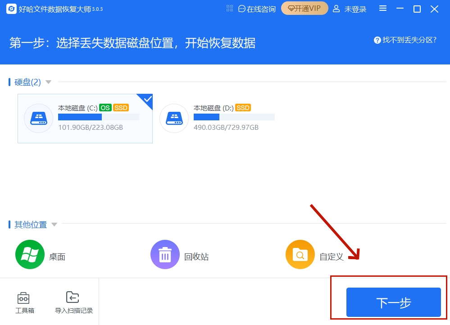Open the 回收站 Recycle Bin recovery icon
450x325 pixels.
click(x=164, y=255)
